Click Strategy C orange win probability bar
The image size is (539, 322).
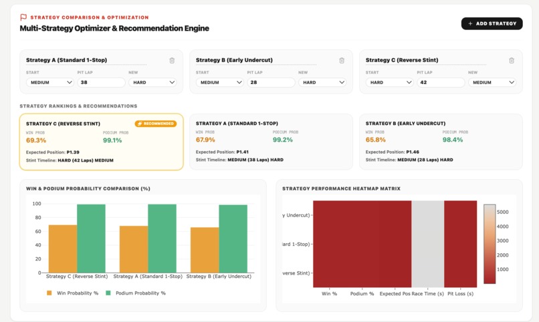tap(63, 249)
